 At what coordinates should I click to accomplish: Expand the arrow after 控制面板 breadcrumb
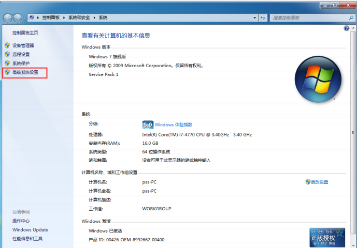(x=64, y=18)
